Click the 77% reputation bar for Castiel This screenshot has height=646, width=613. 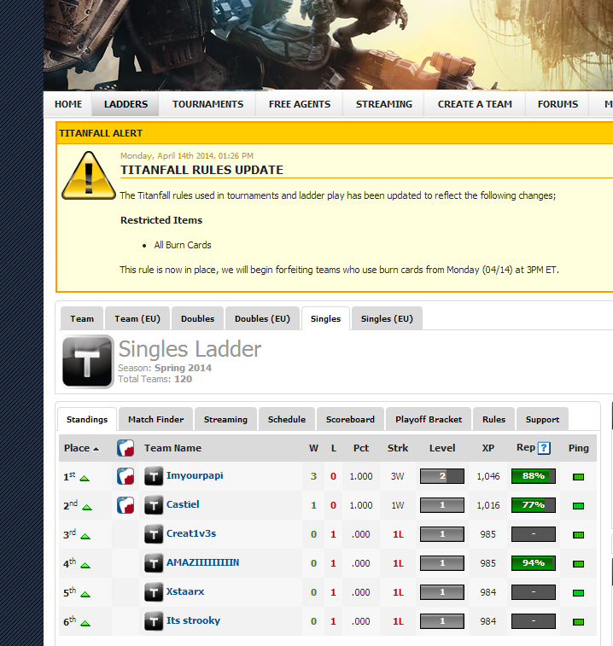click(x=533, y=505)
